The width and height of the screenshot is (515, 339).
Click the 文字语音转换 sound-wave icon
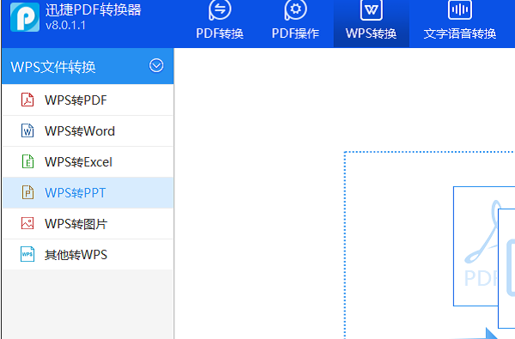click(460, 9)
